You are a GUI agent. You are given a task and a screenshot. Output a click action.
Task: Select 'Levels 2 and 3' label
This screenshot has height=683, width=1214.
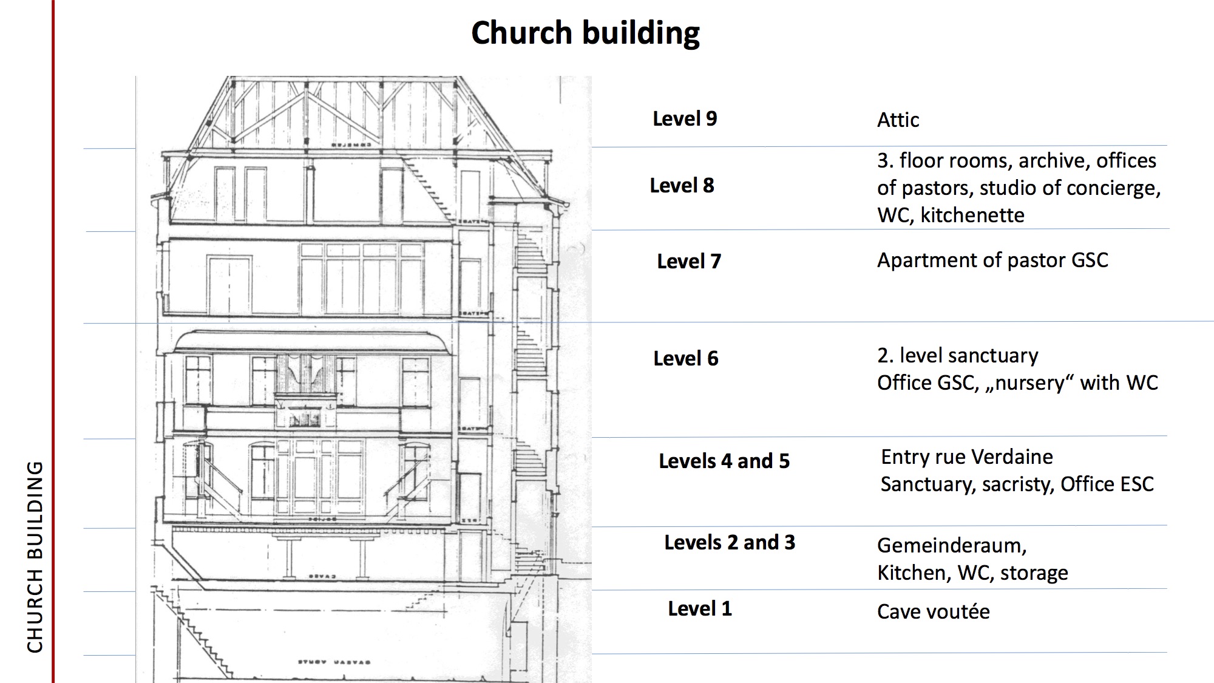[730, 542]
